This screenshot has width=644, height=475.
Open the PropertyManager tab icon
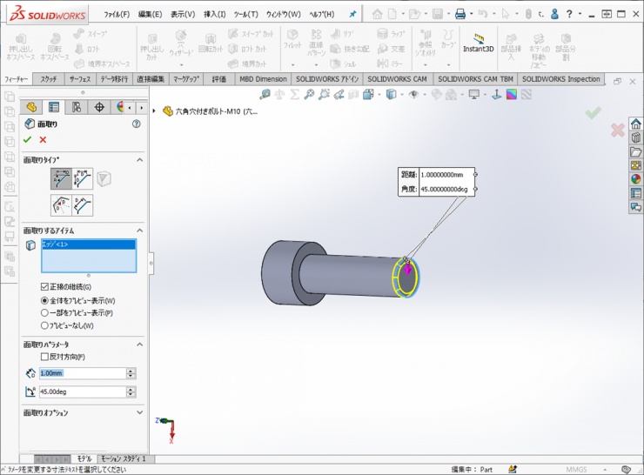[x=54, y=107]
